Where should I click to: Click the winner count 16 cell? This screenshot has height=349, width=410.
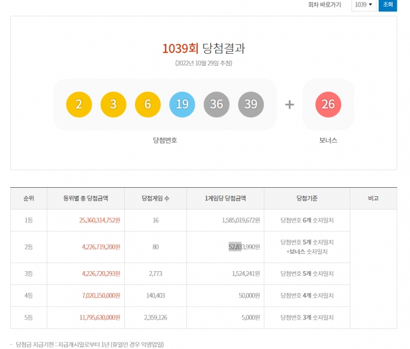click(156, 220)
